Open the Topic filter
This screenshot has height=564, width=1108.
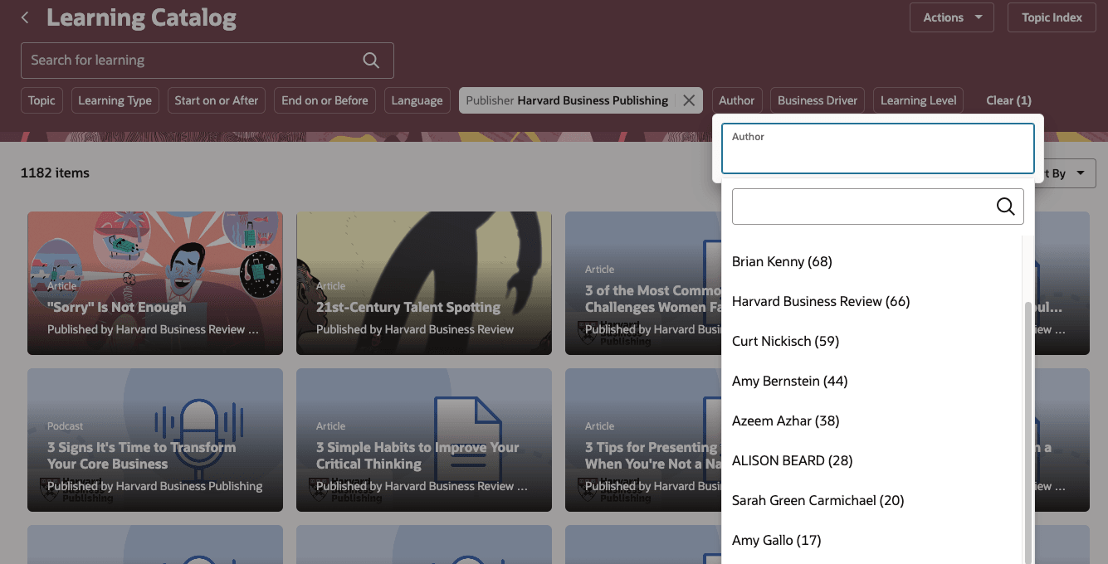point(41,100)
